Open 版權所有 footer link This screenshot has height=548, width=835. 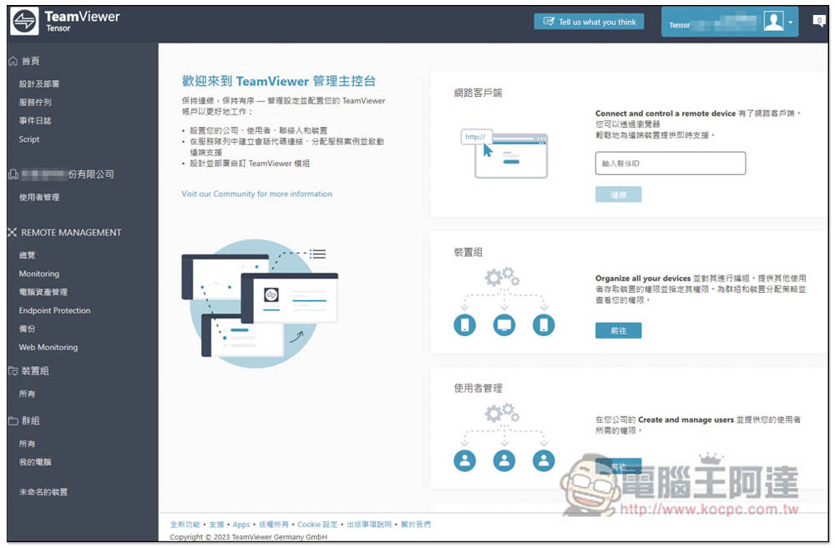(274, 525)
